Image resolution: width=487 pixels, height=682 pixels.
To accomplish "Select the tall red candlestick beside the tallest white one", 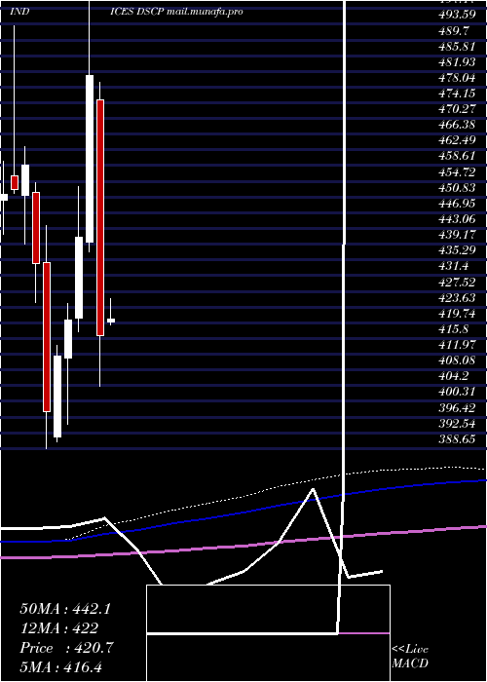I will click(x=100, y=217).
